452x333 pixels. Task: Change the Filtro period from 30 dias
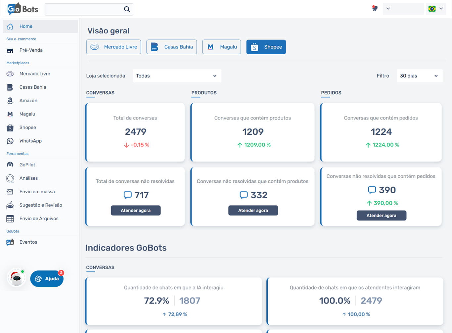pyautogui.click(x=419, y=75)
